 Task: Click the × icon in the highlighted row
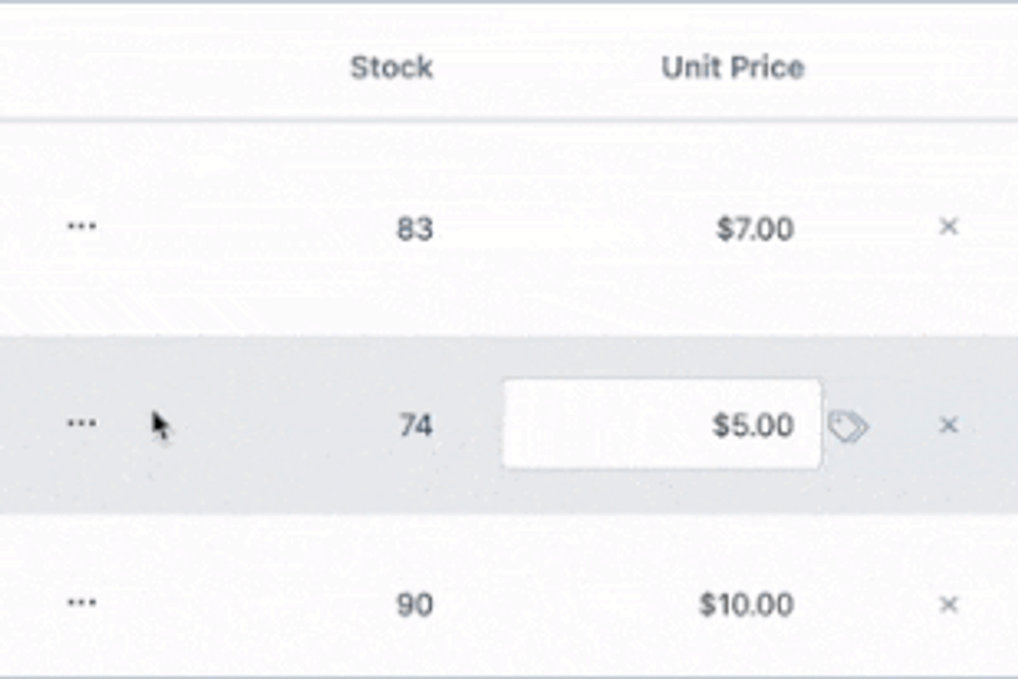click(948, 425)
